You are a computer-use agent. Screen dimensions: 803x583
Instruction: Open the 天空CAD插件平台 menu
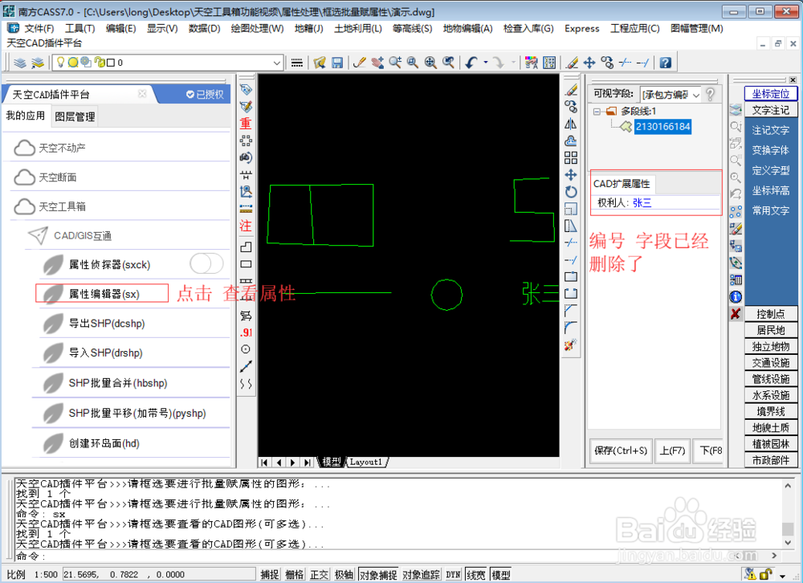click(44, 43)
